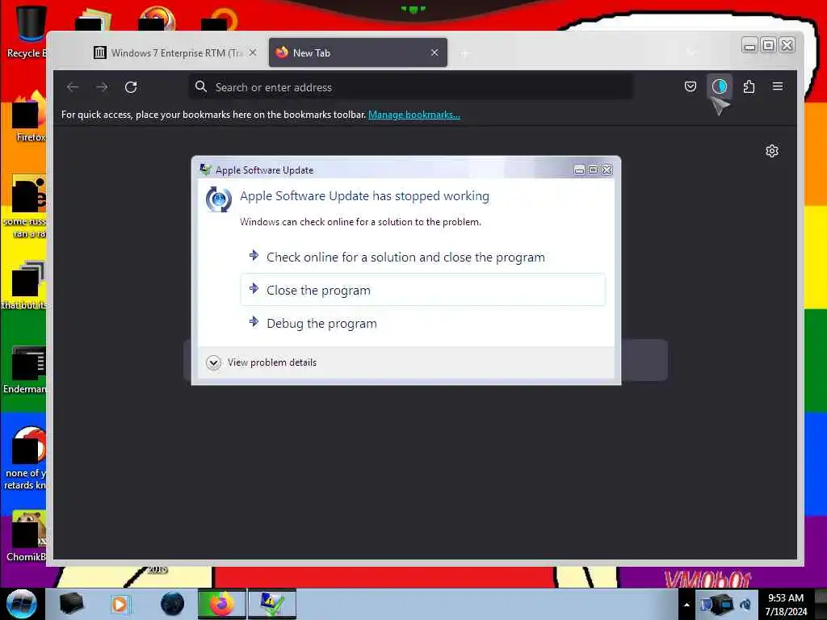The height and width of the screenshot is (620, 827).
Task: Click the Apple Software Update dialog title icon
Action: point(205,170)
